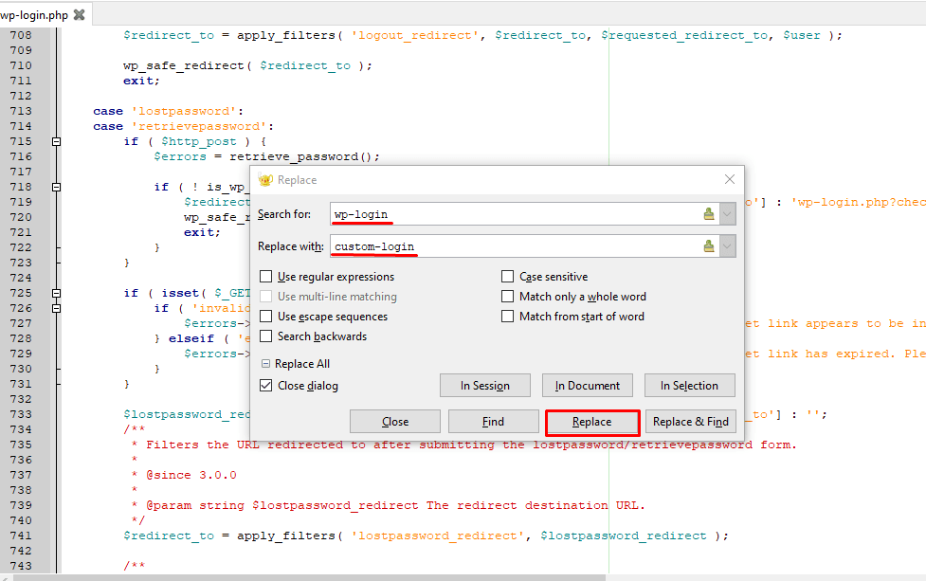Open the 'Replace with' history dropdown

728,246
